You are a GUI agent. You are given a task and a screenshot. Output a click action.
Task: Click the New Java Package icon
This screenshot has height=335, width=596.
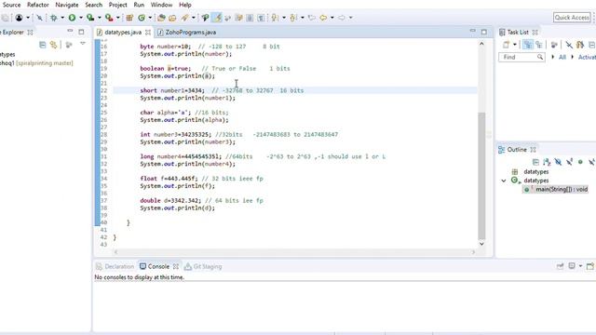pos(129,18)
